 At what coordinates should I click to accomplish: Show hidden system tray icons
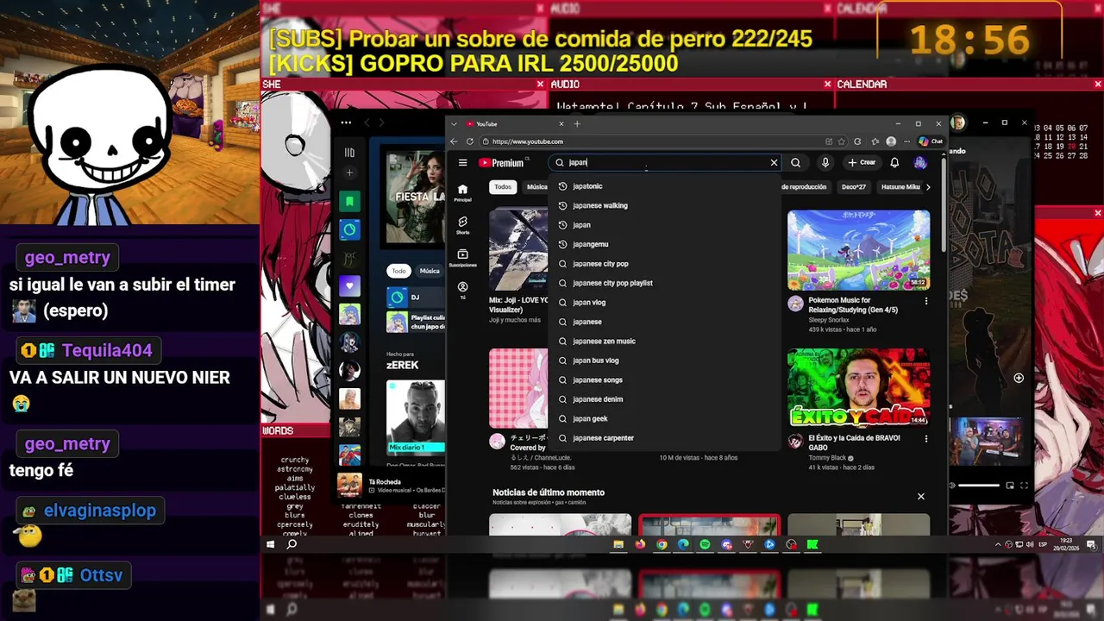(x=998, y=544)
